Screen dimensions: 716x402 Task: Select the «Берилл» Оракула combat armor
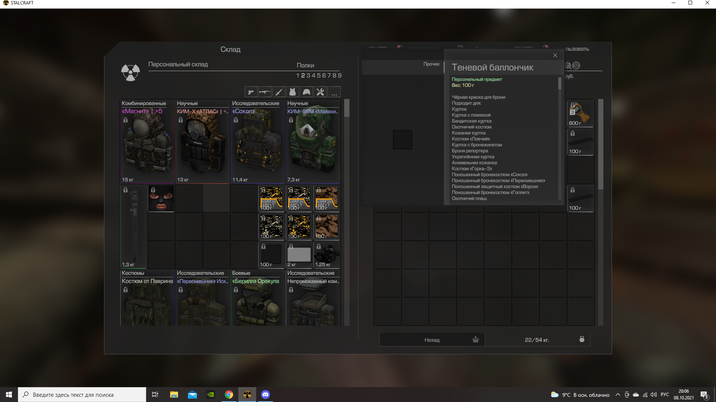coord(258,298)
